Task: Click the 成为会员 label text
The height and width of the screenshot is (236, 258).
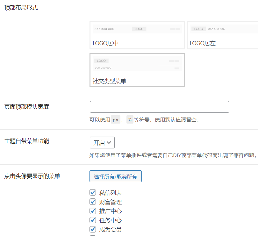Action: (x=111, y=229)
